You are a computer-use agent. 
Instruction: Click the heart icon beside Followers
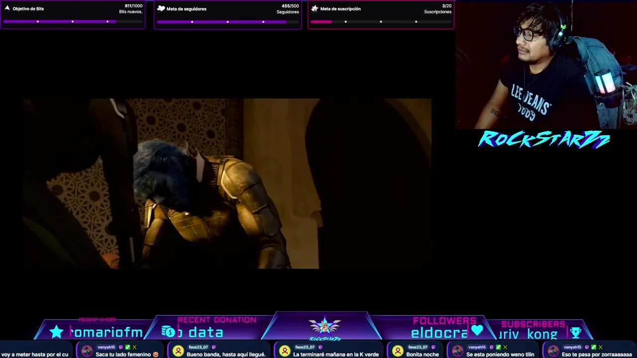(x=477, y=331)
